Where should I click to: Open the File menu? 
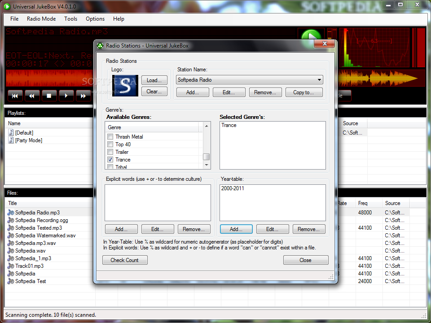point(14,19)
